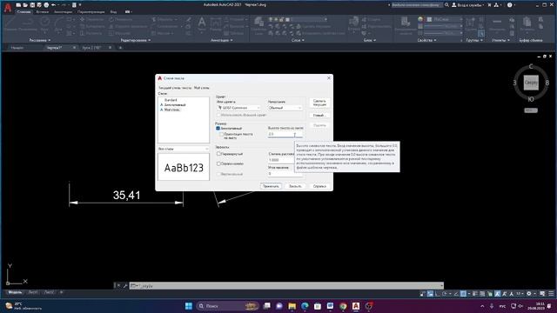This screenshot has height=313, width=557.
Task: Expand the Modify panel title
Action: click(136, 40)
